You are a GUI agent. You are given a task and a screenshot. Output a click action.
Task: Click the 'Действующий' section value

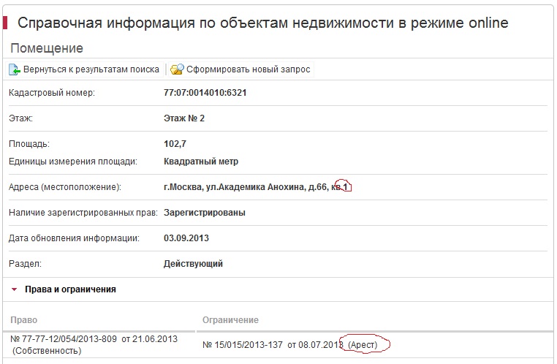pyautogui.click(x=193, y=263)
